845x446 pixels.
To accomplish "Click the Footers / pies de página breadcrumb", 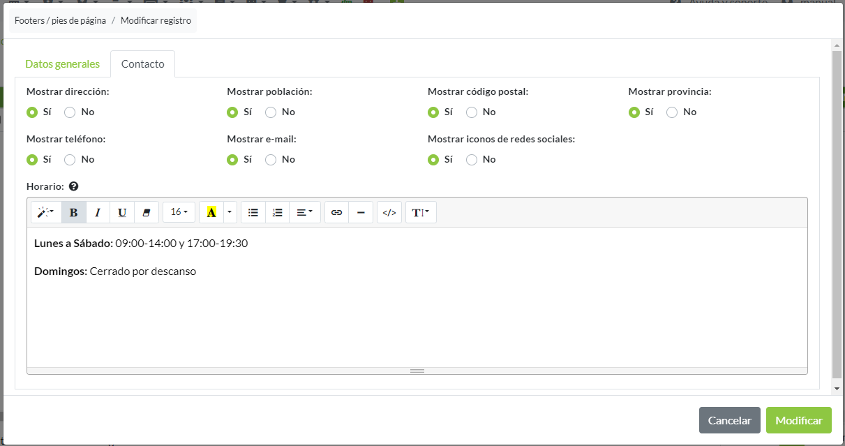I will point(60,21).
